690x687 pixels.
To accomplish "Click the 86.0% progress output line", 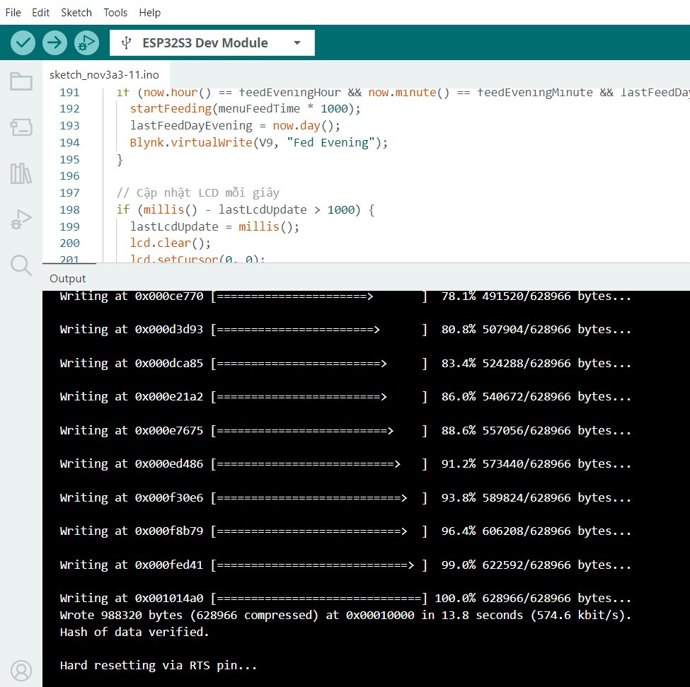I will [345, 397].
